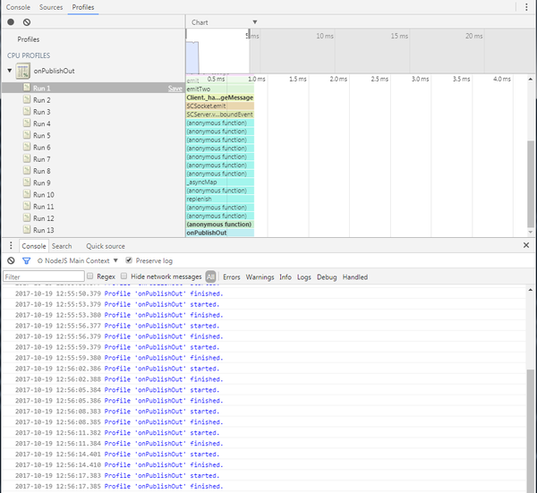
Task: Select the Client._ha...geMessage flame bar
Action: [220, 98]
